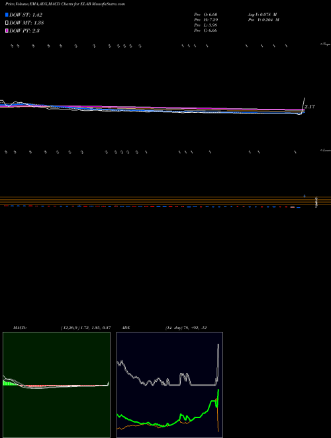
Task: Open the green MACD indicator chart
Action: tap(56, 385)
